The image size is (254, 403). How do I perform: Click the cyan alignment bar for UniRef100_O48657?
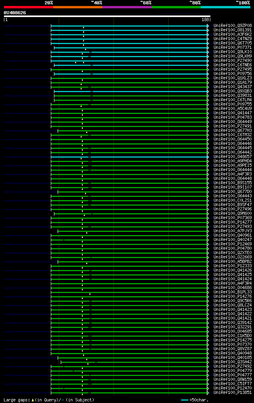[130, 157]
